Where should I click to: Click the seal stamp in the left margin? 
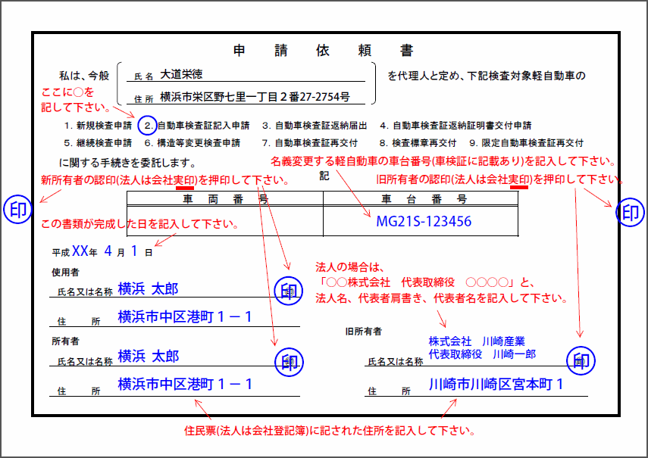16,210
